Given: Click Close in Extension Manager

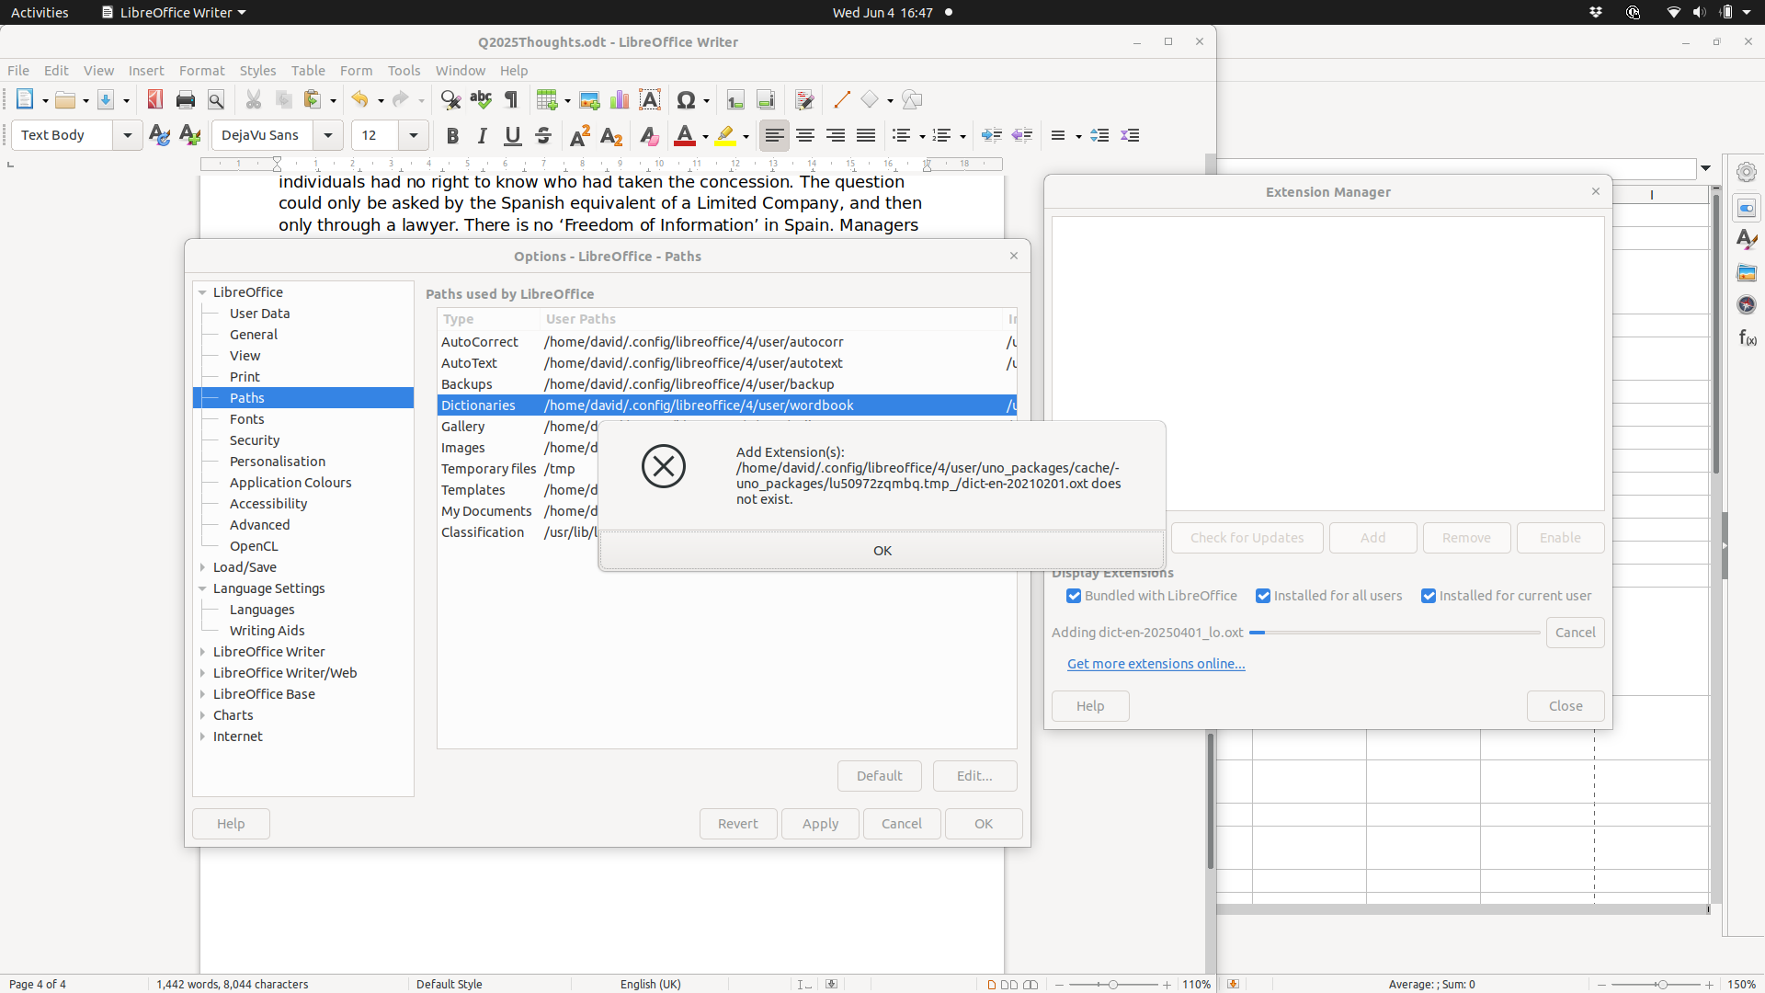Looking at the screenshot, I should pyautogui.click(x=1565, y=706).
